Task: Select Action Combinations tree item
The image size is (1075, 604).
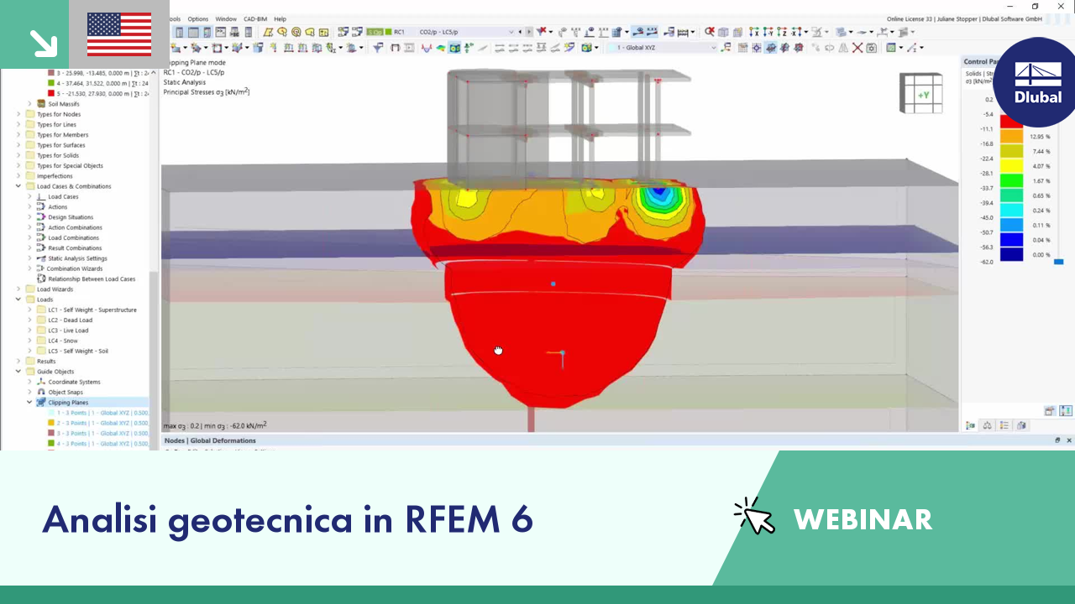Action: (x=75, y=227)
